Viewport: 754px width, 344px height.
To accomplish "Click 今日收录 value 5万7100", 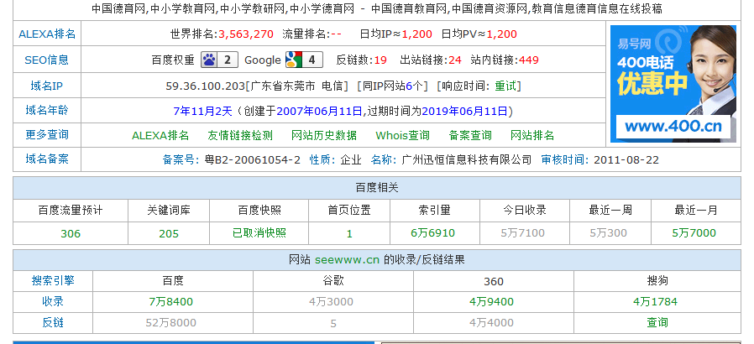I will click(523, 233).
